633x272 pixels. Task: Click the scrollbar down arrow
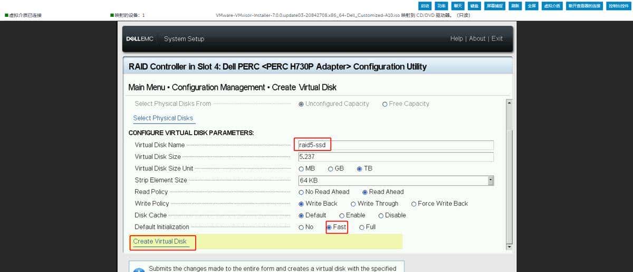[509, 246]
